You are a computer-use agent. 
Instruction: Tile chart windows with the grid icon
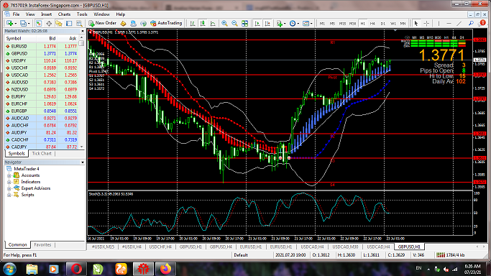click(x=245, y=23)
